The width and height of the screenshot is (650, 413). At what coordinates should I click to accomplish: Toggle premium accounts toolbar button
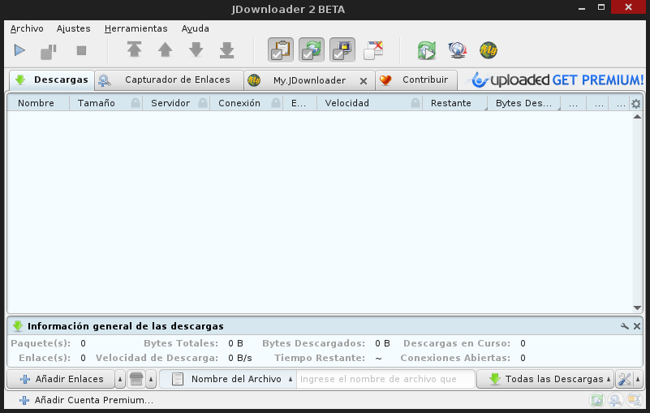point(342,50)
